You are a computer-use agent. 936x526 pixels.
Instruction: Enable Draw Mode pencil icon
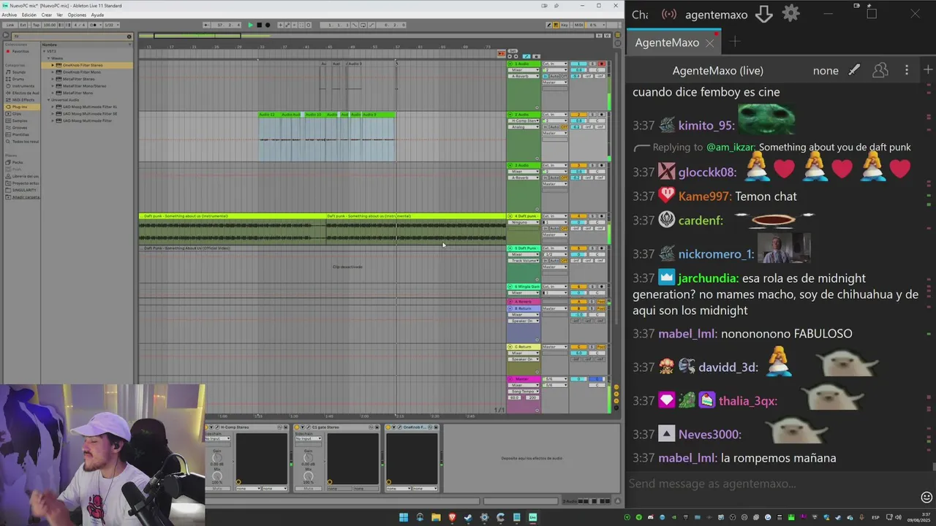click(550, 25)
